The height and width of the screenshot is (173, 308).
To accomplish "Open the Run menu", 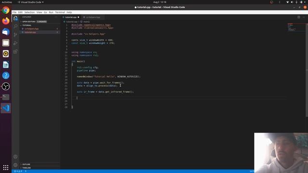I will point(51,12).
